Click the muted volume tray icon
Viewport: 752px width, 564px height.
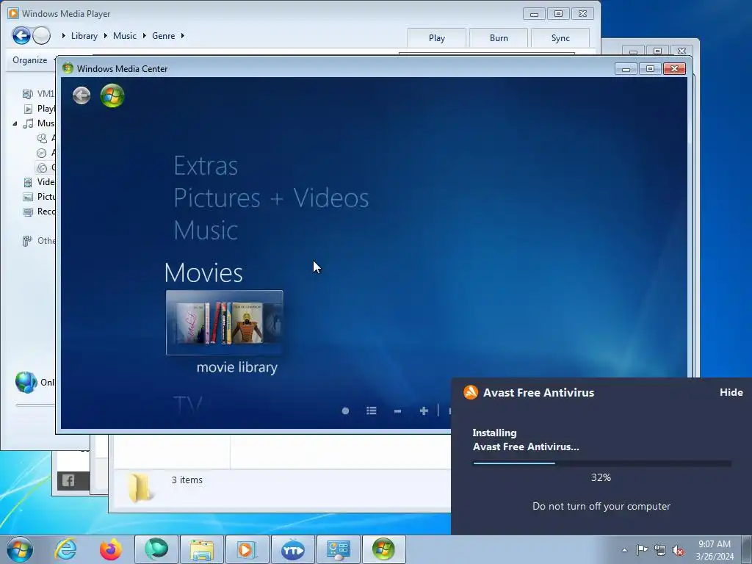pos(678,550)
